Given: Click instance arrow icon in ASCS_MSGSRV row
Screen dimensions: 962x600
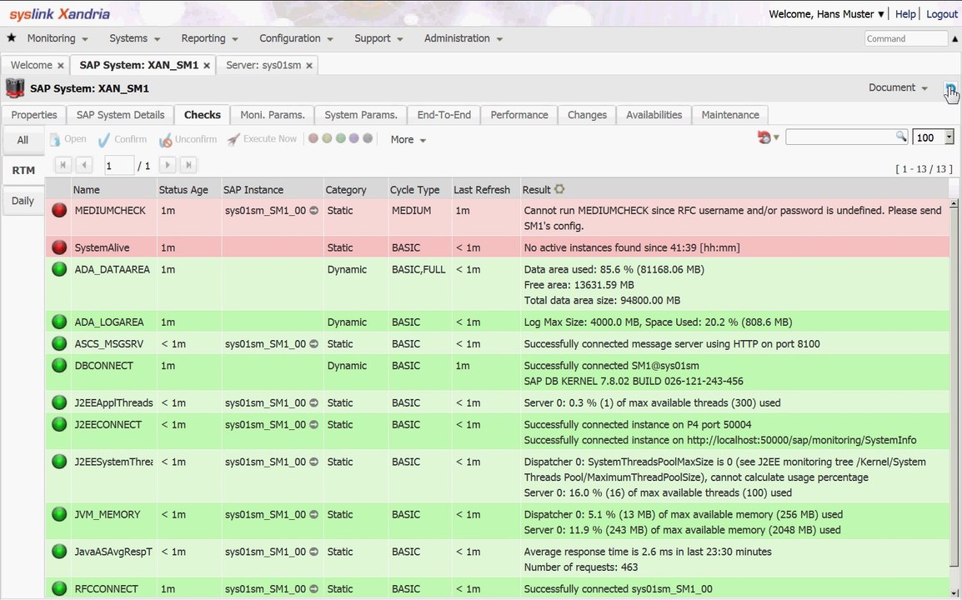Looking at the screenshot, I should click(313, 343).
